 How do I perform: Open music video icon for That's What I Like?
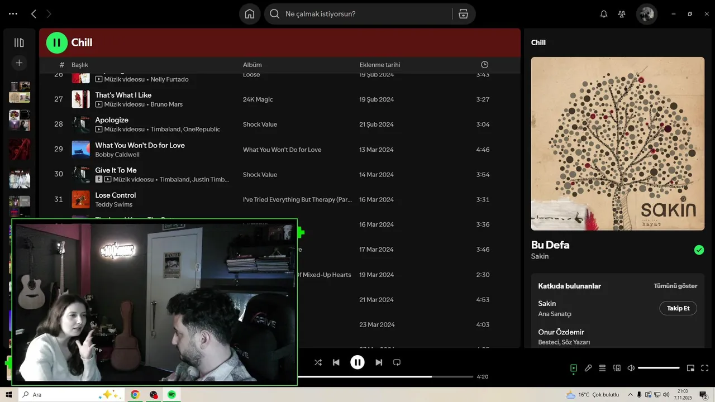click(x=99, y=104)
